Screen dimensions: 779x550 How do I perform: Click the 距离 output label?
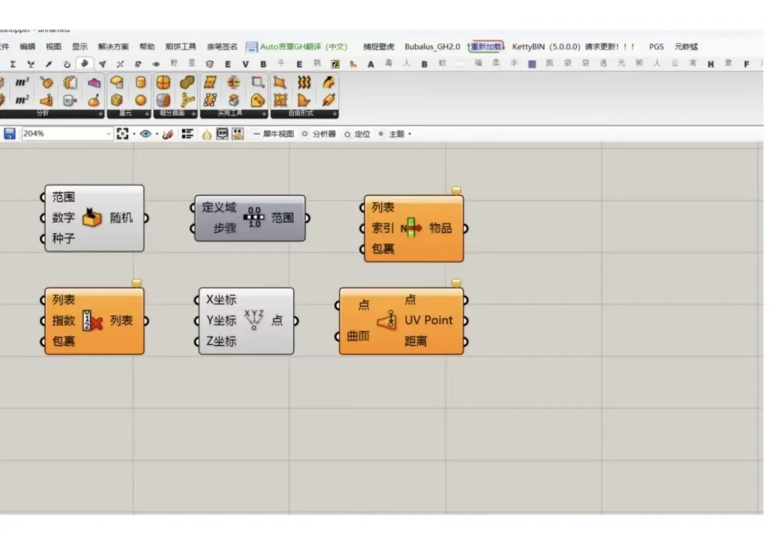click(416, 341)
